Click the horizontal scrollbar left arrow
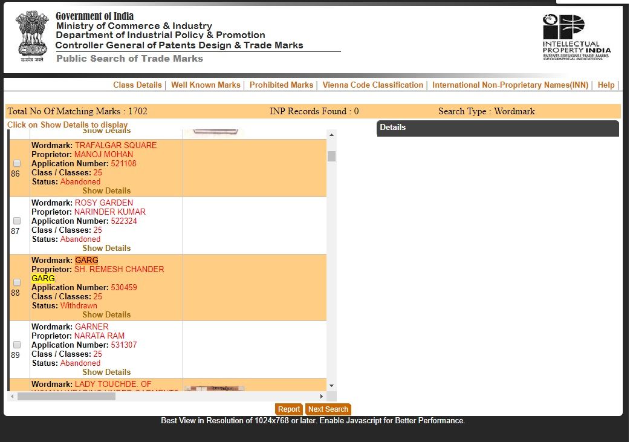Image resolution: width=633 pixels, height=442 pixels. [x=13, y=397]
